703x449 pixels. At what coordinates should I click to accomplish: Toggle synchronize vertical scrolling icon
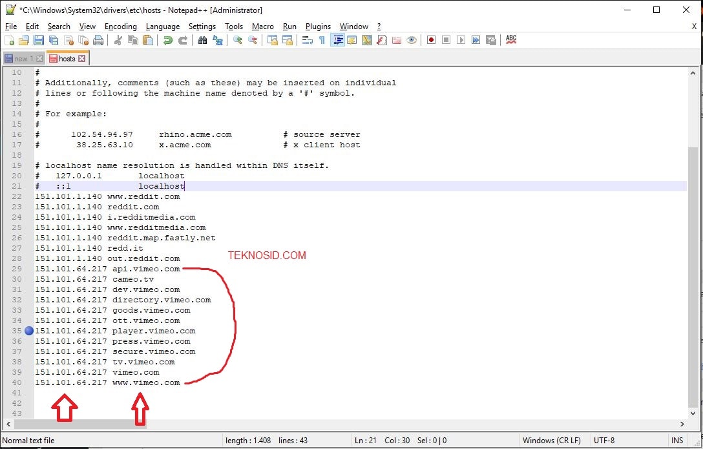[x=272, y=40]
